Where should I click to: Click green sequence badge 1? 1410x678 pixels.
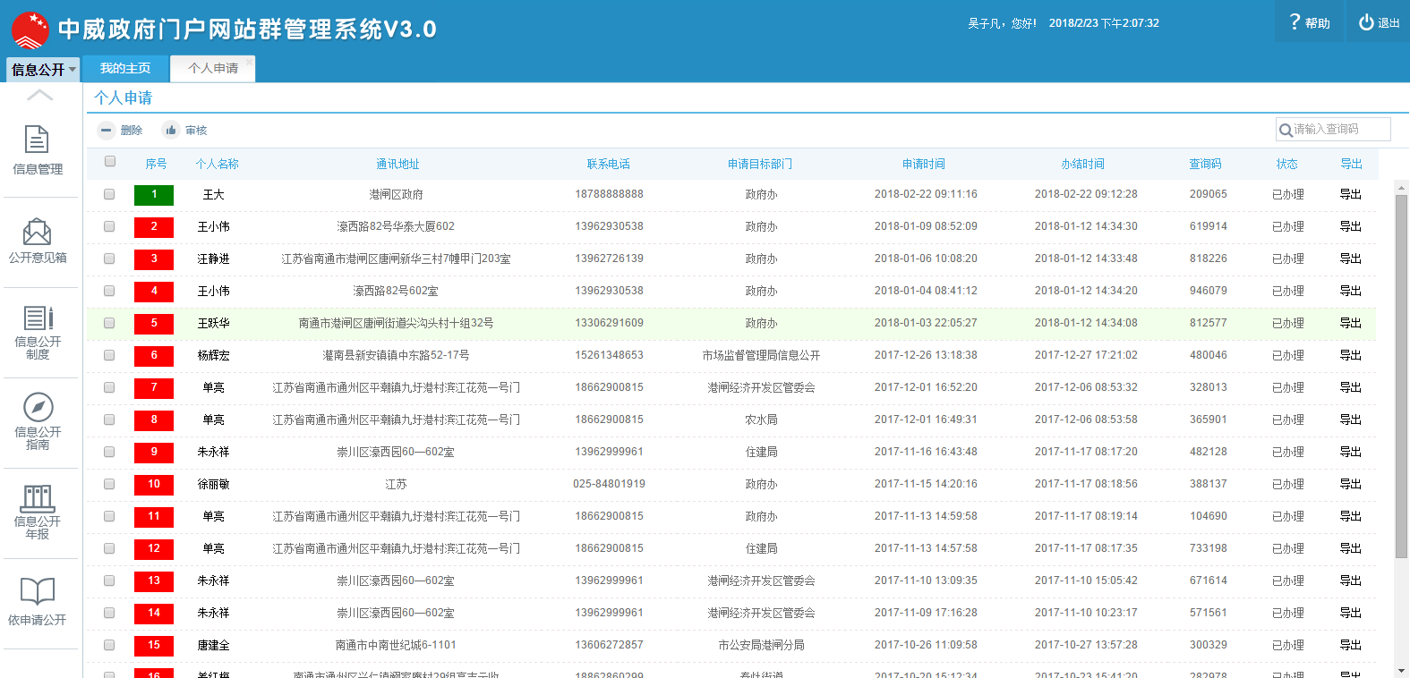click(x=154, y=195)
